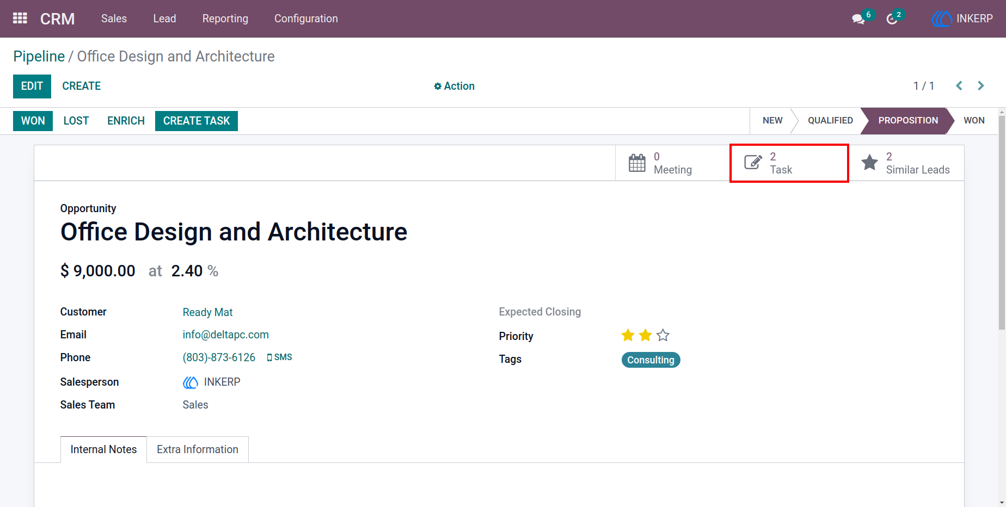Open the Meeting calendar stat button
The image size is (1006, 507).
click(672, 163)
